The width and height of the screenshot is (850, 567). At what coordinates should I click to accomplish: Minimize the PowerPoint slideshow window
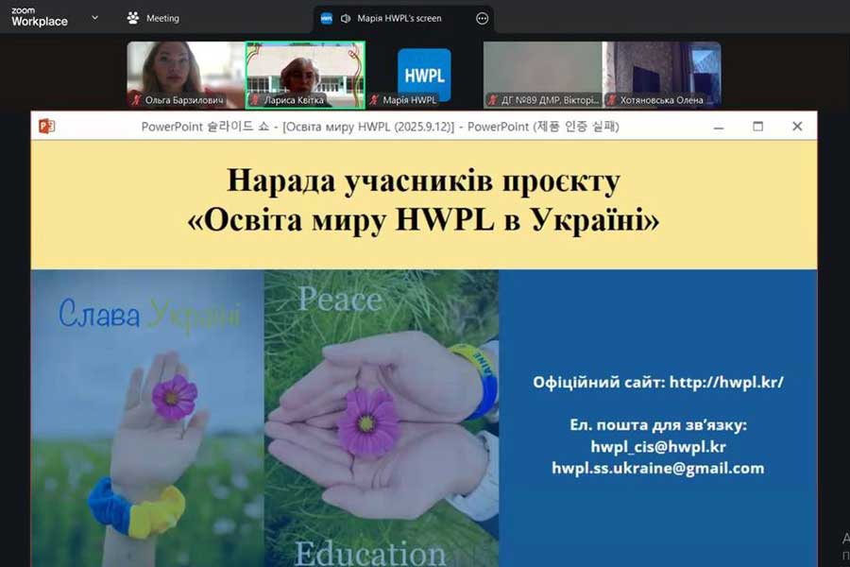point(719,127)
